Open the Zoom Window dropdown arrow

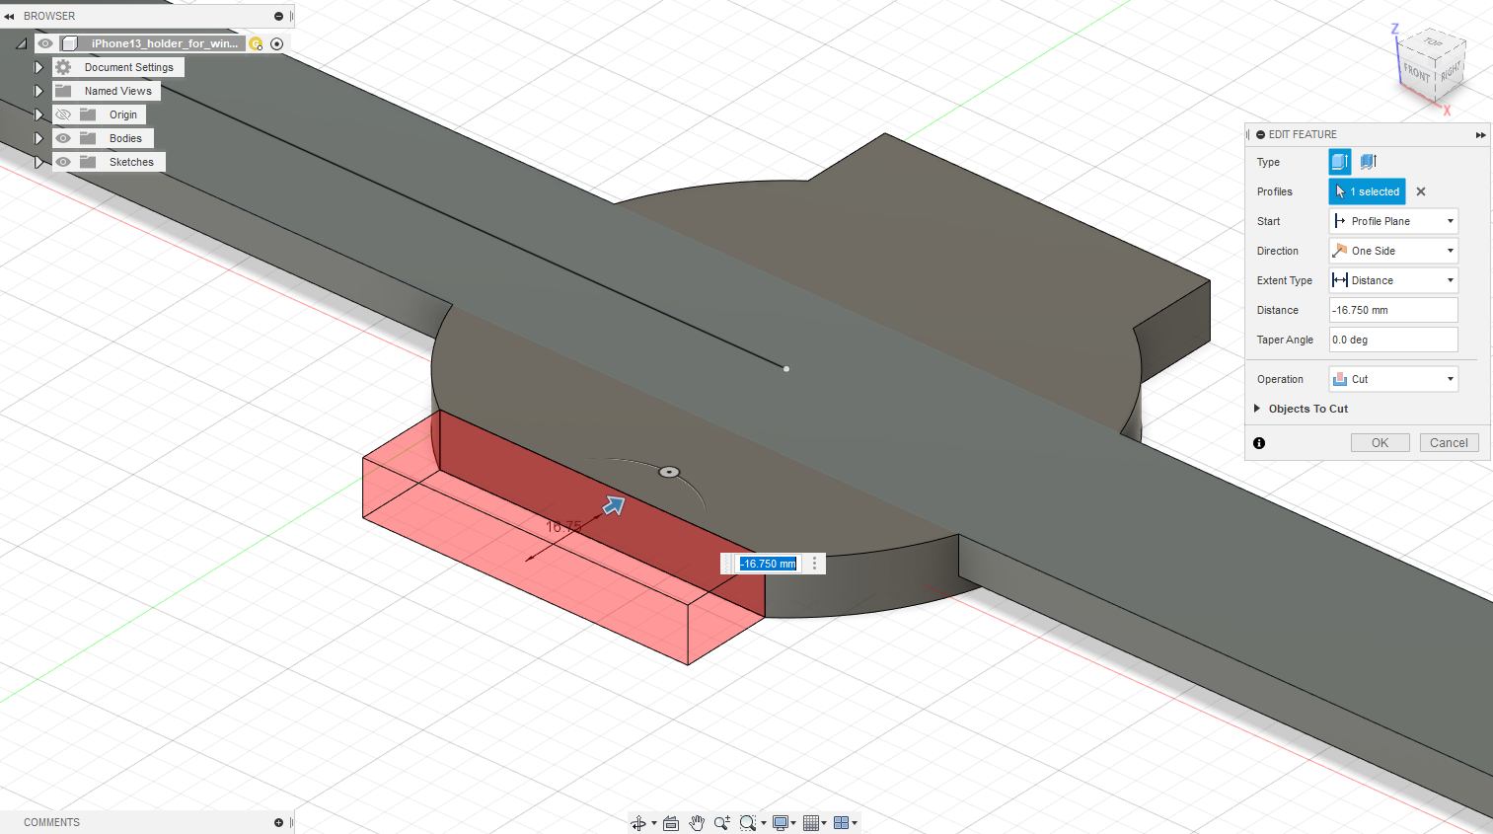(x=763, y=823)
